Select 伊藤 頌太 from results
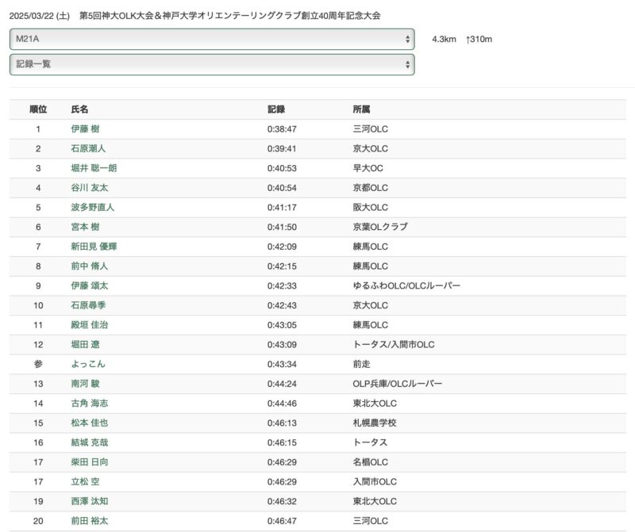The width and height of the screenshot is (635, 532). pos(89,285)
